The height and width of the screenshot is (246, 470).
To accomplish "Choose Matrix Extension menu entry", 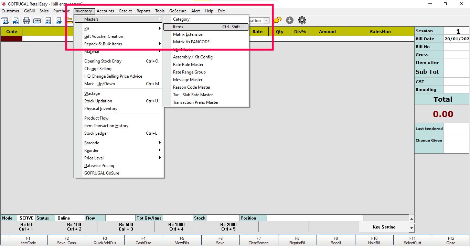I will point(206,34).
